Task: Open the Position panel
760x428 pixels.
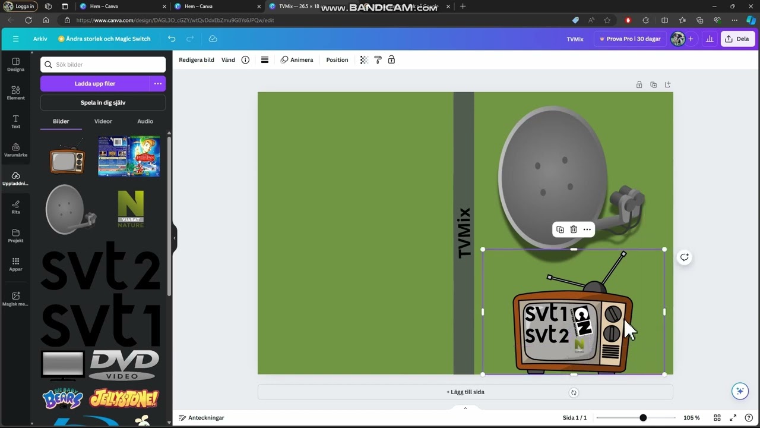Action: coord(337,60)
